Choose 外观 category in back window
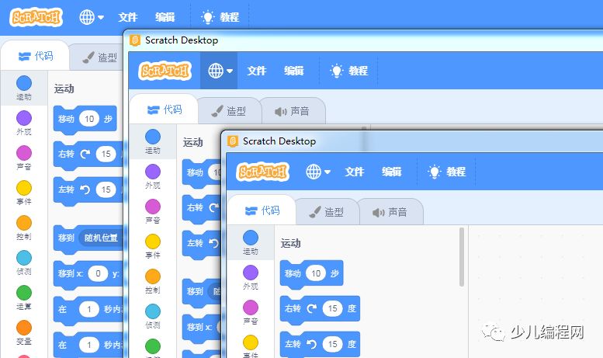 click(x=24, y=123)
